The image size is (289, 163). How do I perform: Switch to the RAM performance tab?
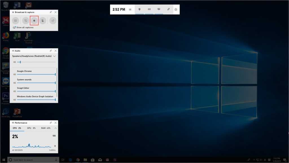(46, 128)
